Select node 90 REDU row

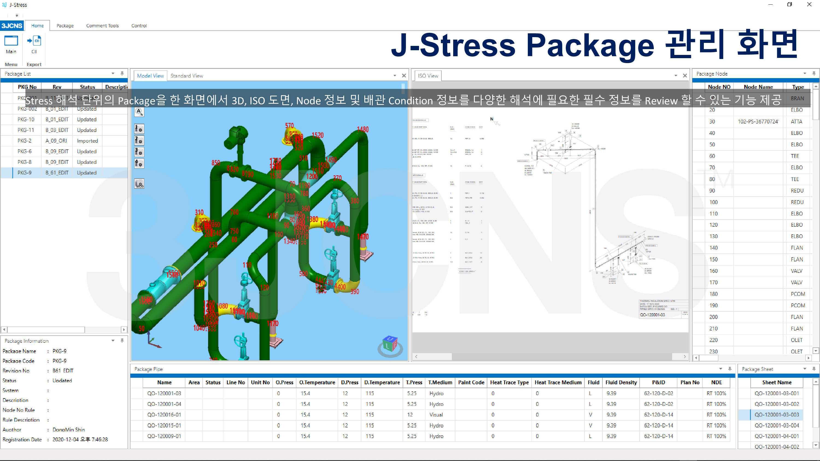click(x=752, y=191)
